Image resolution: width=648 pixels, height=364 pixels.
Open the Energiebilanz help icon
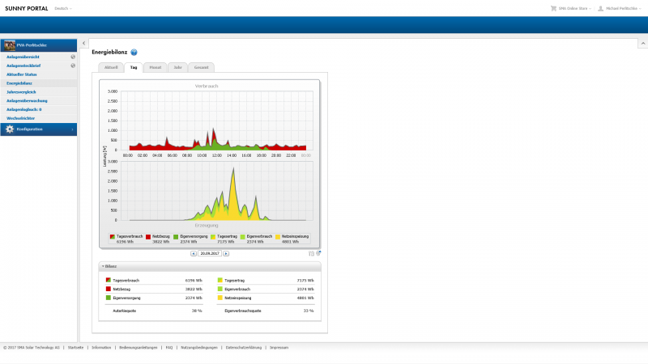tap(134, 52)
